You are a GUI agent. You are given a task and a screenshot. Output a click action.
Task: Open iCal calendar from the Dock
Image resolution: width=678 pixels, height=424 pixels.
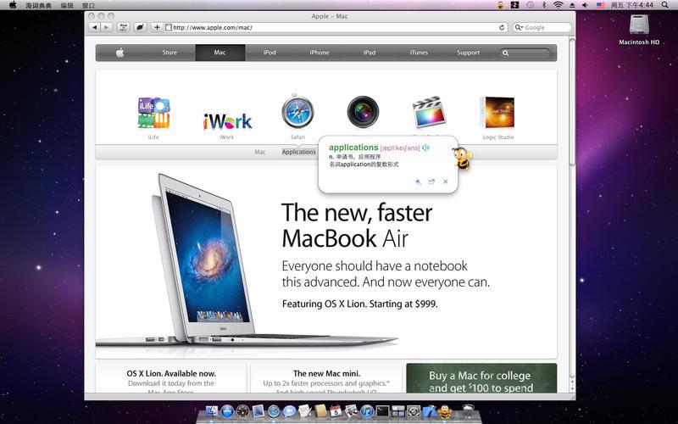point(336,411)
